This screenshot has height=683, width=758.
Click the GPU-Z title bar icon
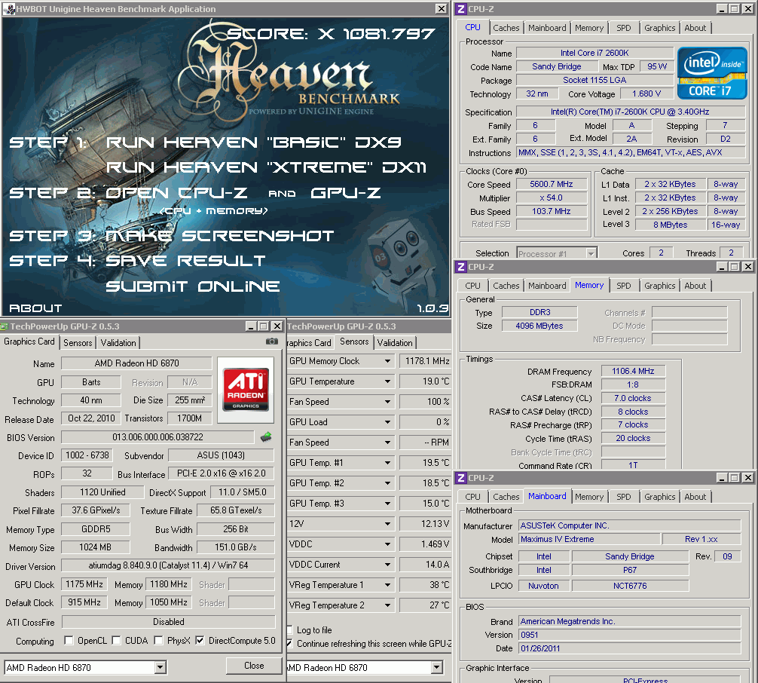pyautogui.click(x=5, y=326)
